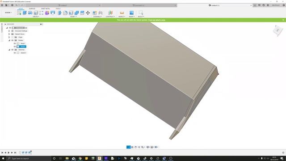Click the Construct offset plane icon

[x=110, y=13]
